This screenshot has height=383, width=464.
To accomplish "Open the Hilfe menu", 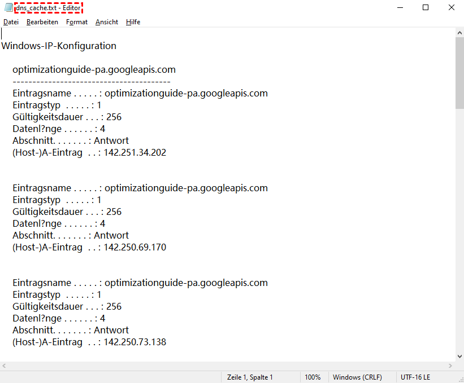I will point(133,22).
